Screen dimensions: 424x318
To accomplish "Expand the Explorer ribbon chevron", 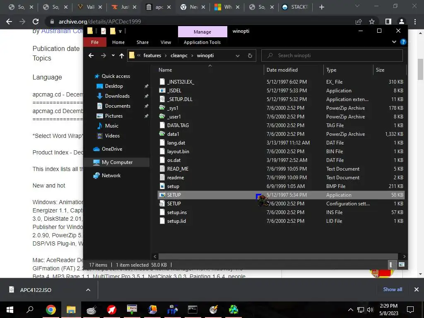I will click(x=394, y=42).
